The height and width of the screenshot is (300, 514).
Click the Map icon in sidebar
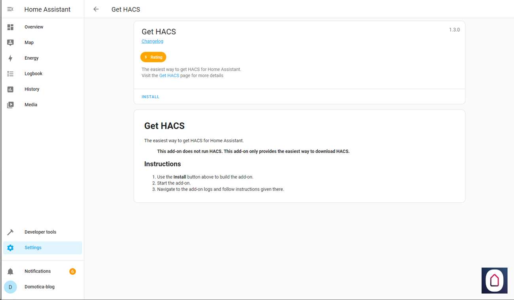11,43
